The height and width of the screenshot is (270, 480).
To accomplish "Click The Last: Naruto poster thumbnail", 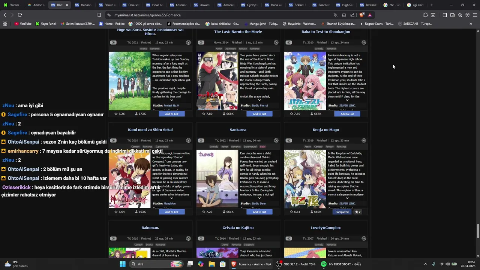I will [x=217, y=81].
